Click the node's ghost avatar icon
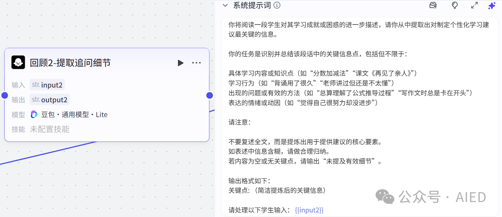 (18, 62)
